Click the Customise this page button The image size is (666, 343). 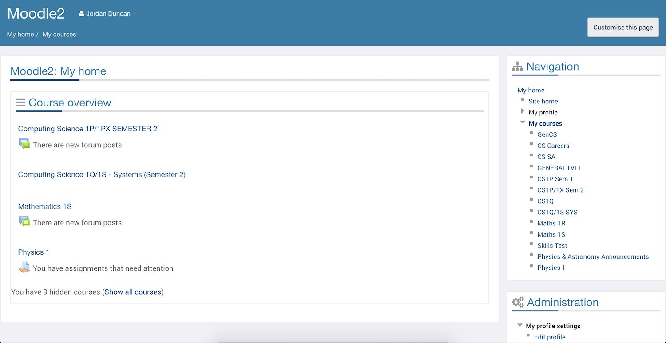pyautogui.click(x=623, y=27)
